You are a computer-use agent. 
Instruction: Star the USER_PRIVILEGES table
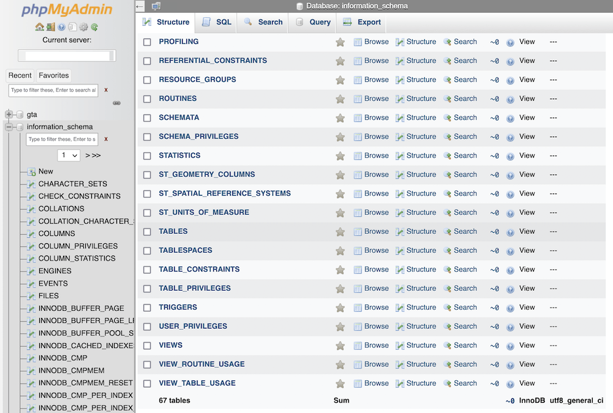340,327
